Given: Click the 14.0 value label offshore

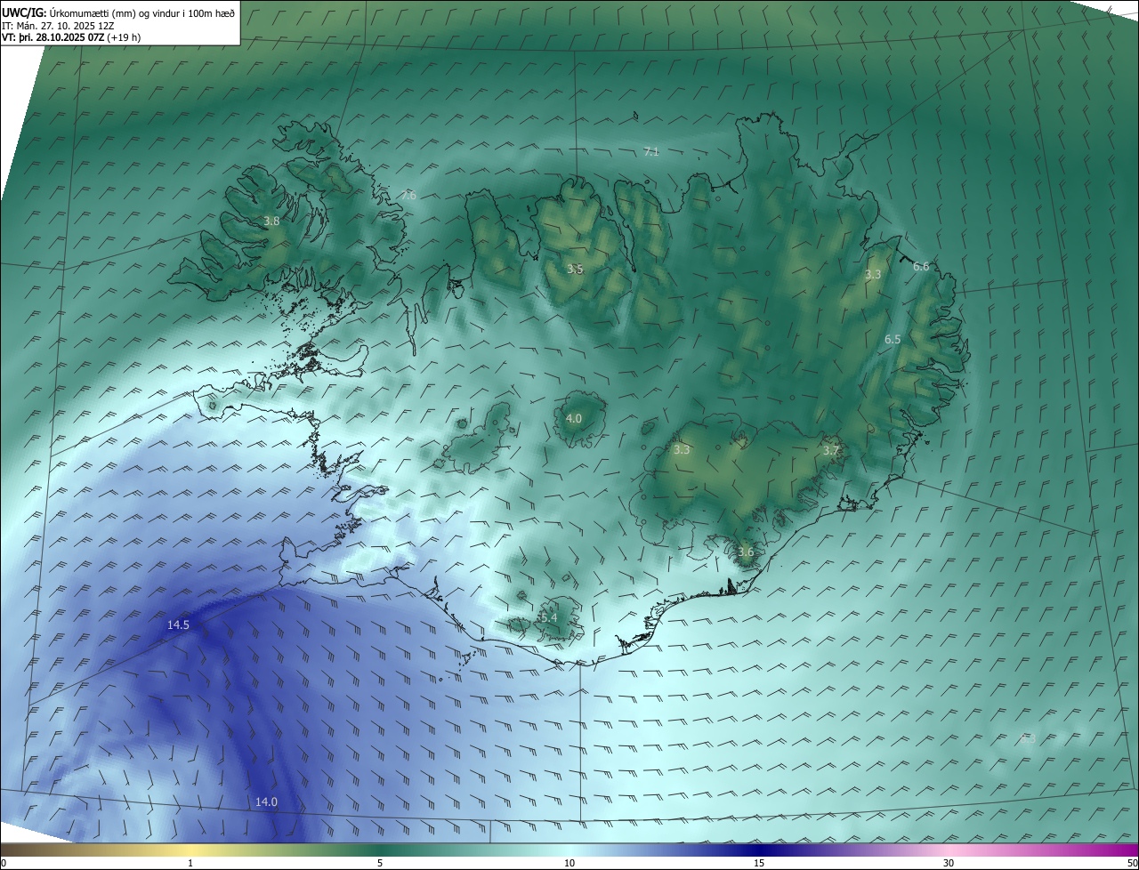Looking at the screenshot, I should 266,802.
